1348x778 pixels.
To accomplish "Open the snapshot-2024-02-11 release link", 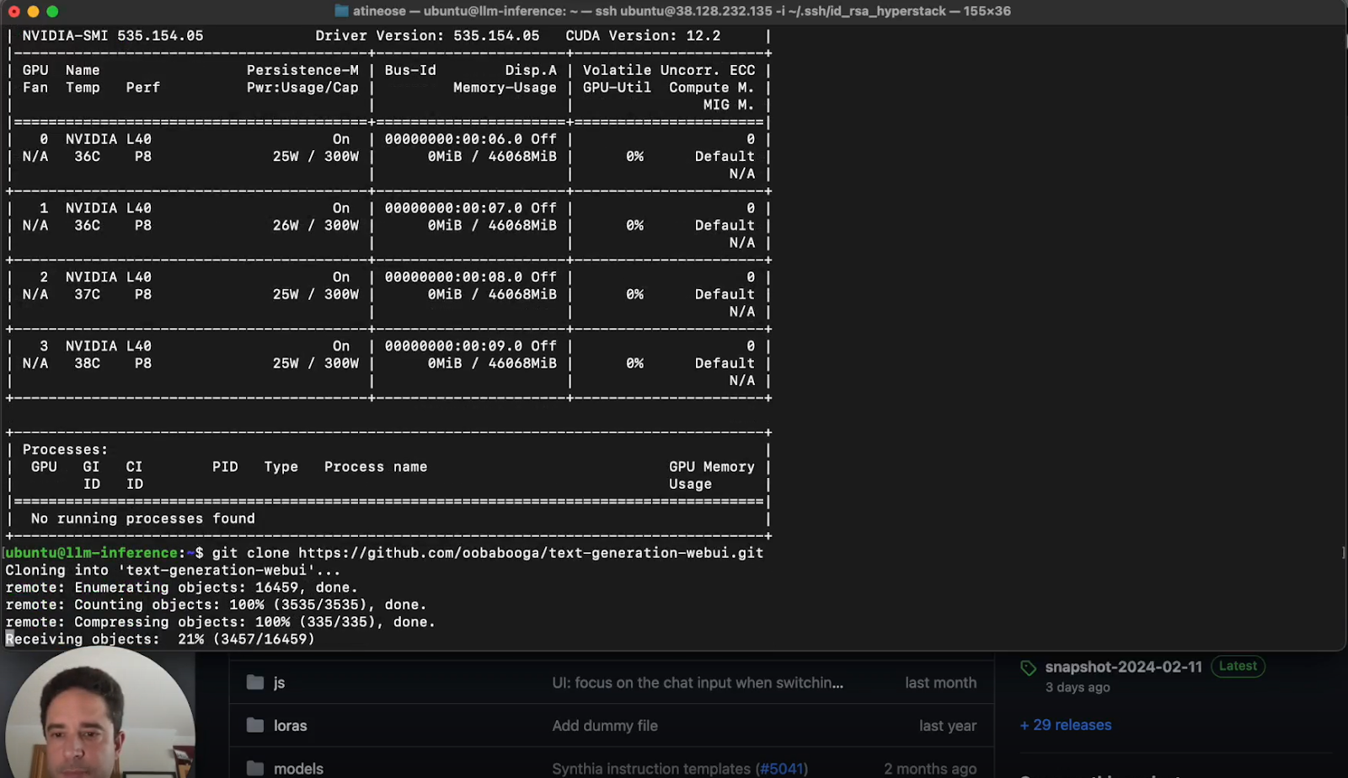I will point(1123,667).
